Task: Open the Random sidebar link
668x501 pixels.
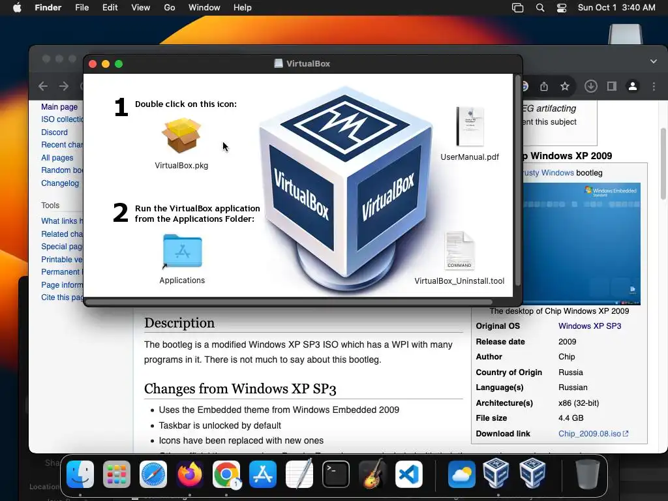Action: (x=62, y=170)
